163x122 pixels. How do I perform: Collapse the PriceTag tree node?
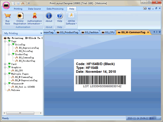tap(9, 45)
